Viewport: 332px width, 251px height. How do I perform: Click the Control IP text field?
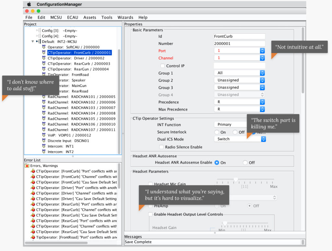click(x=240, y=66)
